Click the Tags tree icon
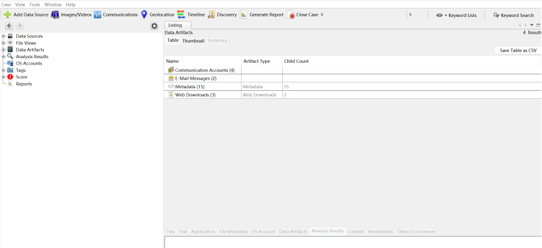 (x=10, y=70)
